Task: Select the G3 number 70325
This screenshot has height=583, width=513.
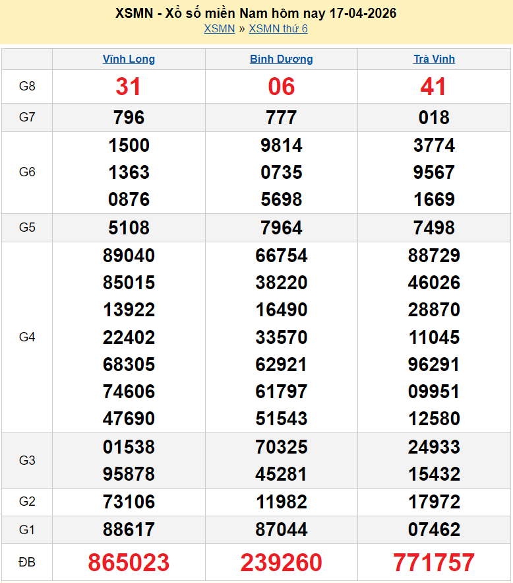Action: (281, 447)
